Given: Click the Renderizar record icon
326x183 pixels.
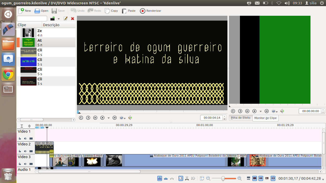Looking at the screenshot, I should [143, 11].
